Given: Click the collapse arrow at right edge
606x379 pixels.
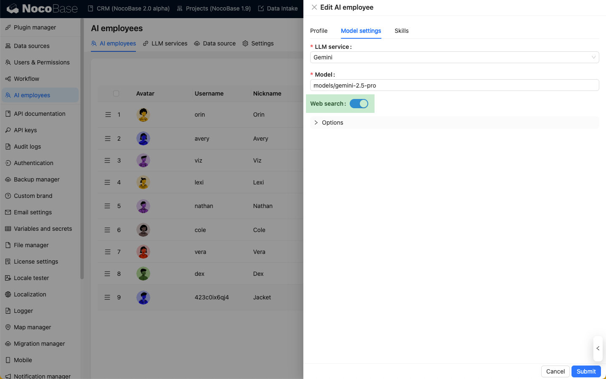Looking at the screenshot, I should click(598, 348).
